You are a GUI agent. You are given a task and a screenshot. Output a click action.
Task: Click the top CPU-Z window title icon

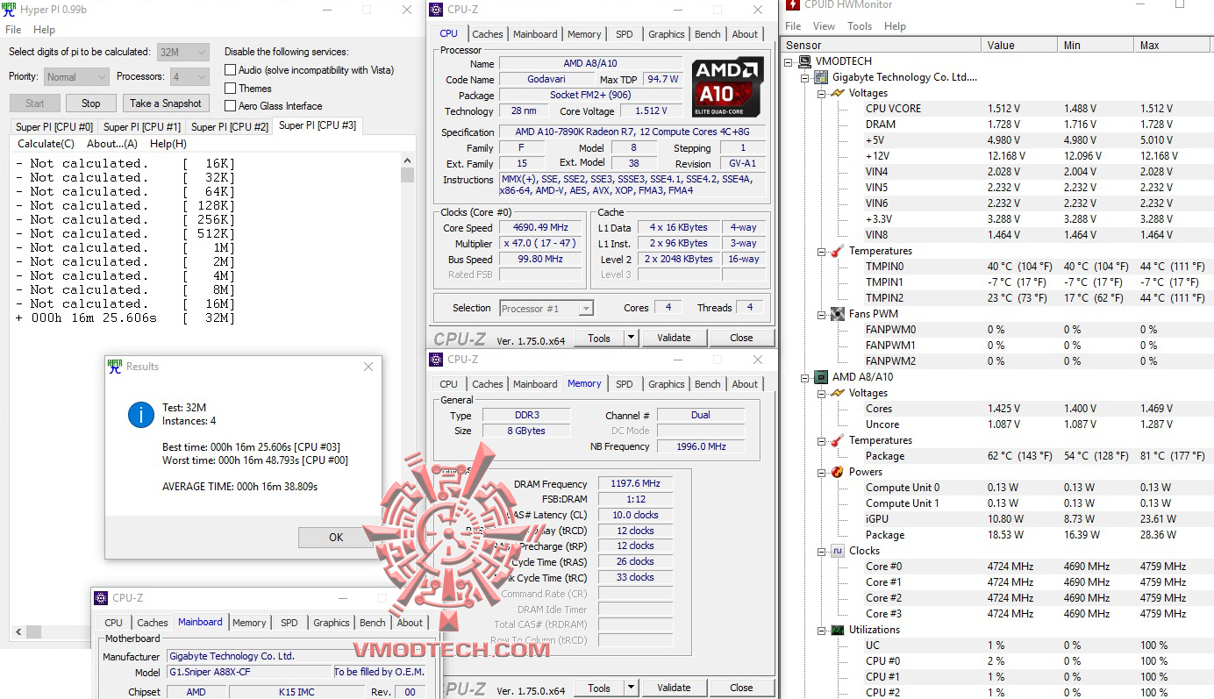coord(437,10)
